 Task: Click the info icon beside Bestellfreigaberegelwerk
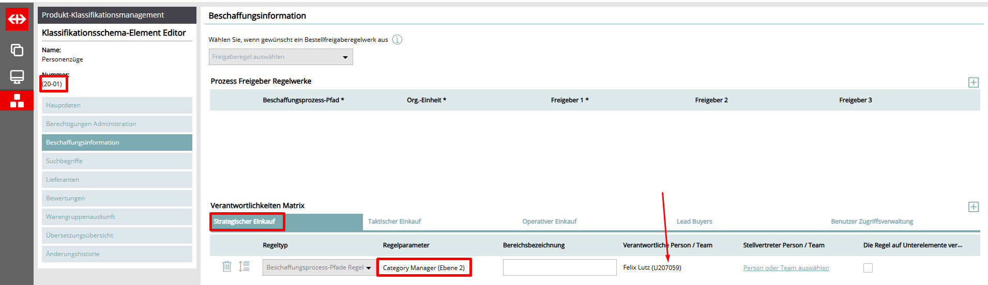tap(397, 40)
